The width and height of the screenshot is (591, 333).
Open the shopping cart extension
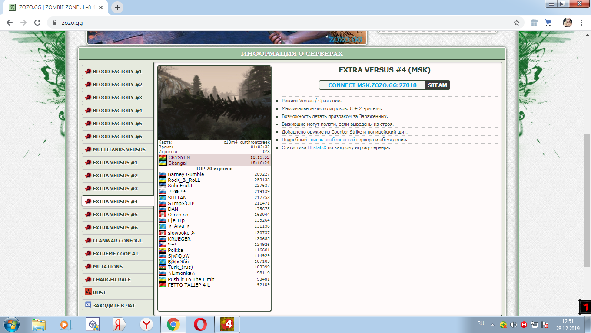click(x=548, y=23)
